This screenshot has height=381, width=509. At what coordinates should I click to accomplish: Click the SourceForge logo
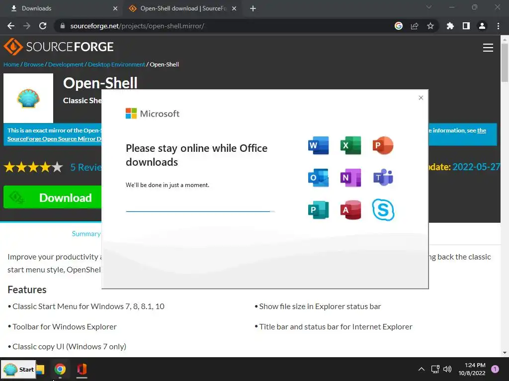click(x=59, y=47)
